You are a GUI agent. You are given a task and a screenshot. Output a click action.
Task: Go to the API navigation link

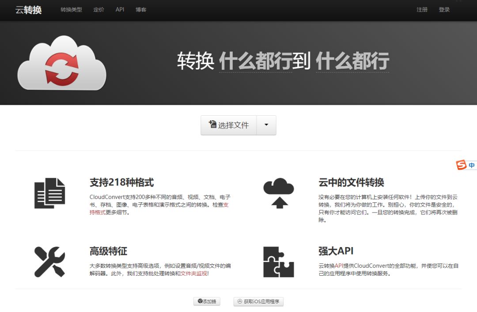[120, 9]
